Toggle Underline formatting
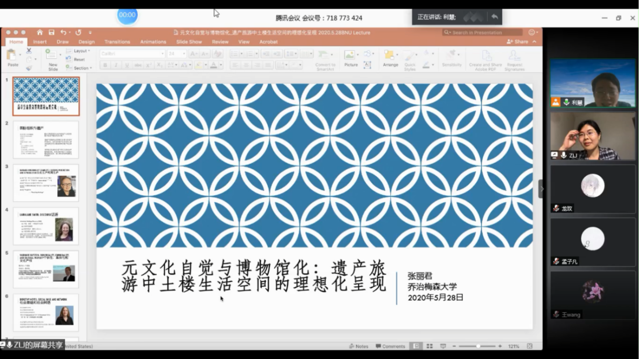The width and height of the screenshot is (639, 359). coord(126,65)
